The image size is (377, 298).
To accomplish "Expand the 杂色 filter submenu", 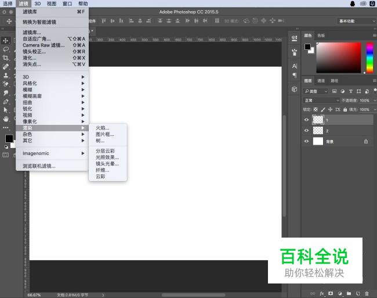I will coord(52,134).
